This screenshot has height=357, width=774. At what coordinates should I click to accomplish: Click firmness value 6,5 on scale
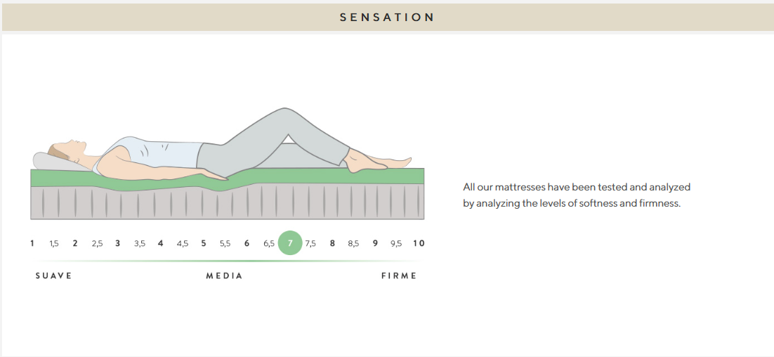pos(269,244)
